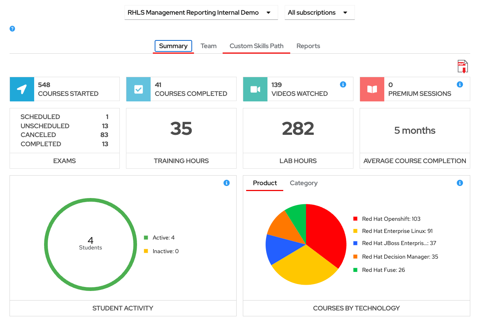Viewport: 482px width, 320px height.
Task: Export the dashboard as PDF
Action: (462, 66)
